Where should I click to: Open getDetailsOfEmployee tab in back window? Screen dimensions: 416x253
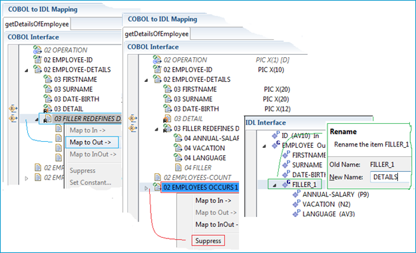[37, 24]
